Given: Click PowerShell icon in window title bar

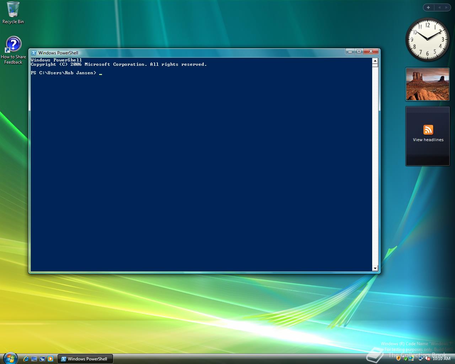Looking at the screenshot, I should (x=34, y=53).
